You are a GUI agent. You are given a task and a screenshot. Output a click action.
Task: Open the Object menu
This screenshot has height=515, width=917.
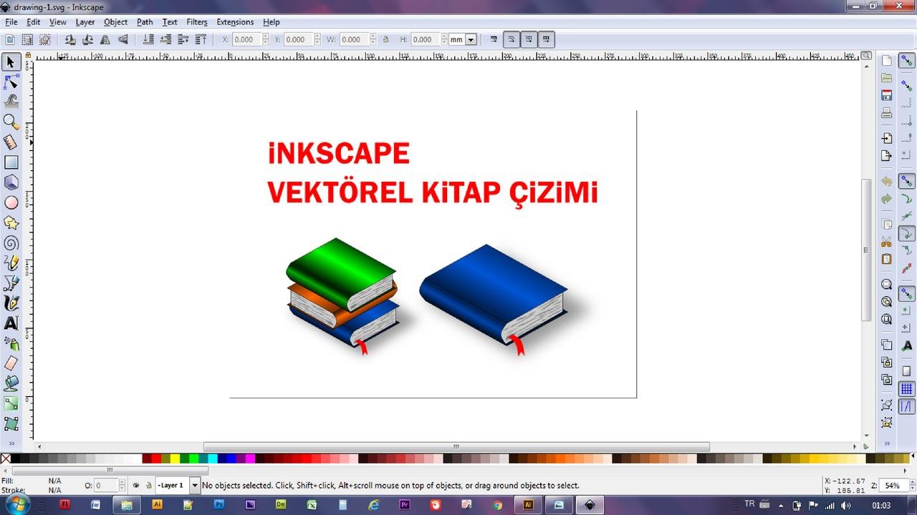point(115,22)
